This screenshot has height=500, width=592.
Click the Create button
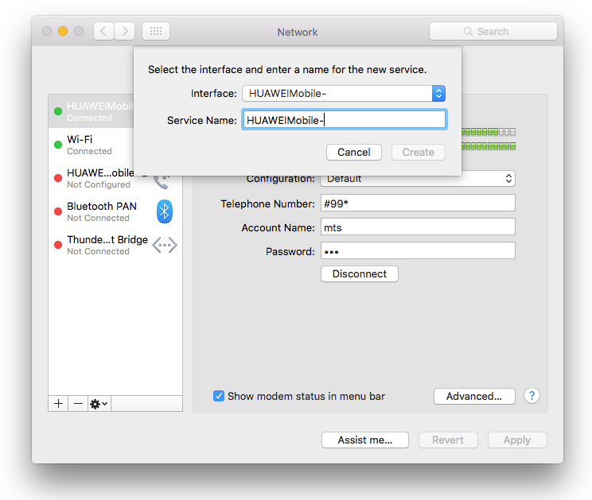(x=419, y=153)
